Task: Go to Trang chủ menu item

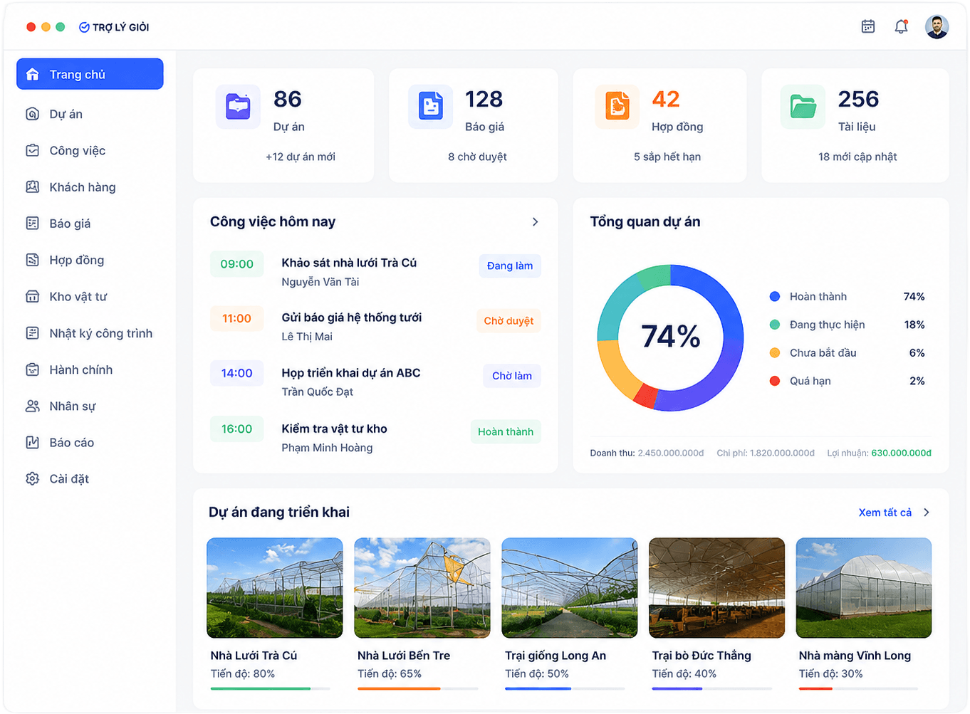Action: 90,74
